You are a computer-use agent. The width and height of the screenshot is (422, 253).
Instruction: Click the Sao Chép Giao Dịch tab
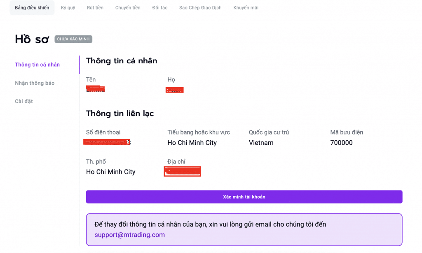200,8
